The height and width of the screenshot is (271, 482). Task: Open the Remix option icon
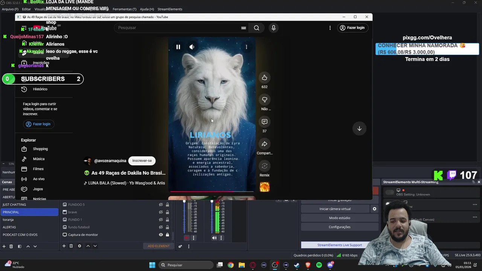264,166
